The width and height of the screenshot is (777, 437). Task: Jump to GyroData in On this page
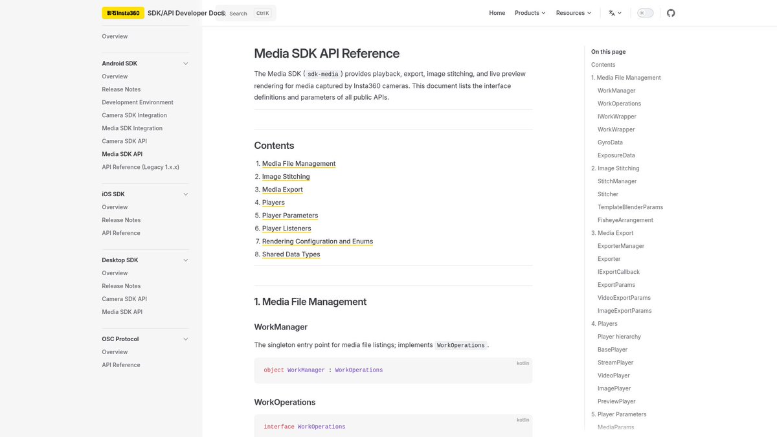click(610, 142)
